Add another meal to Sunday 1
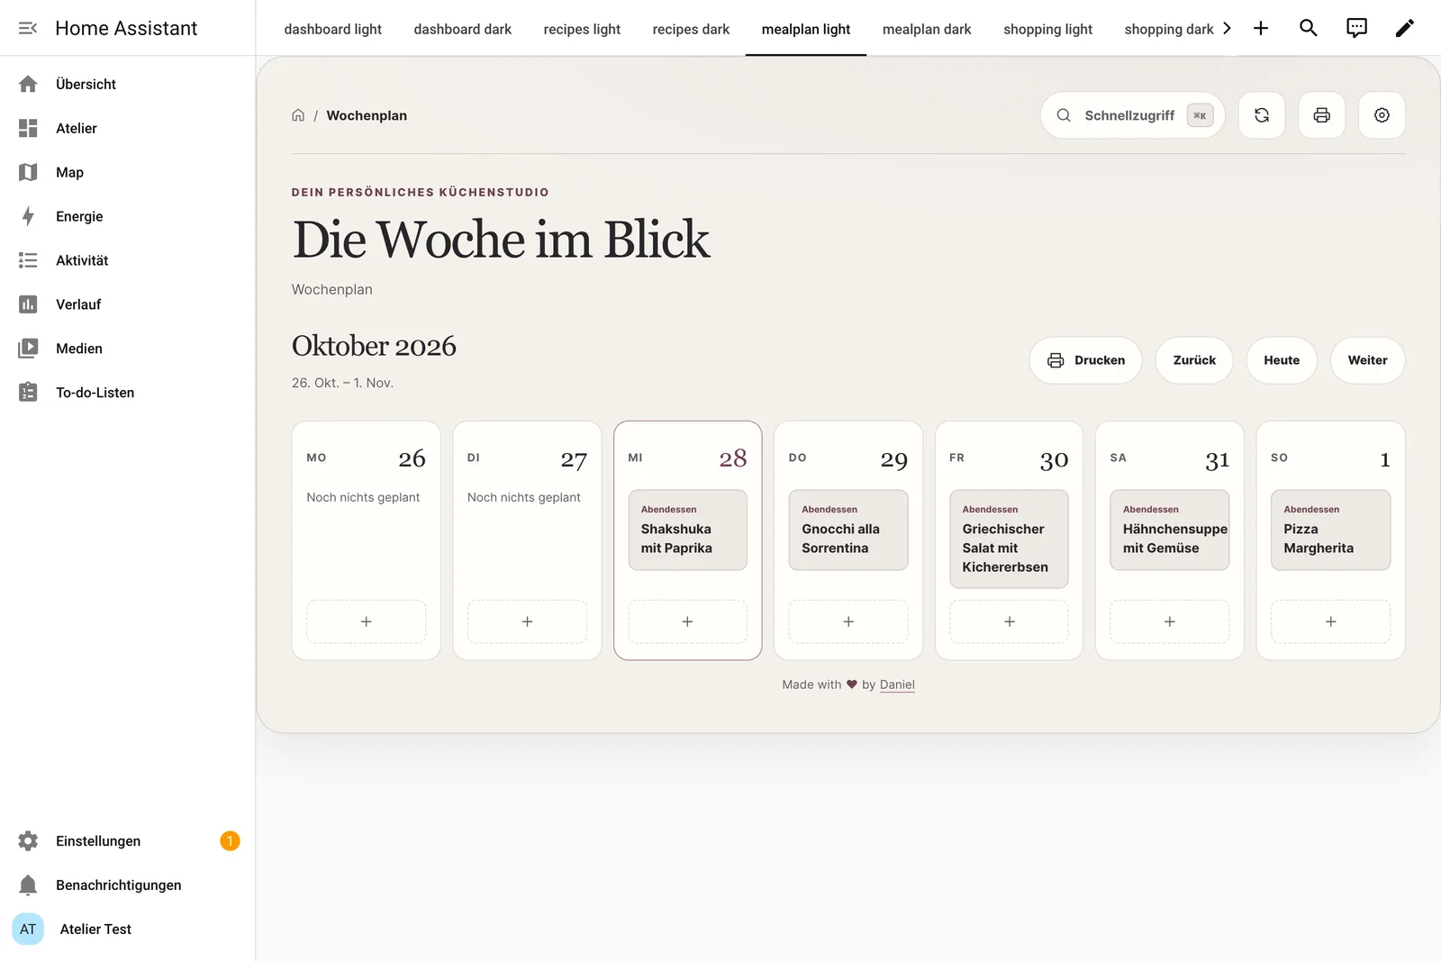The width and height of the screenshot is (1441, 961). 1330,621
